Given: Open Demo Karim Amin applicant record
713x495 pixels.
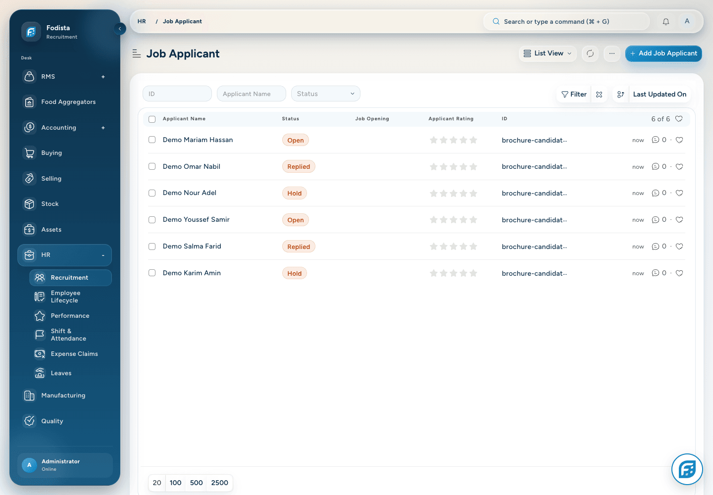Looking at the screenshot, I should [x=192, y=273].
